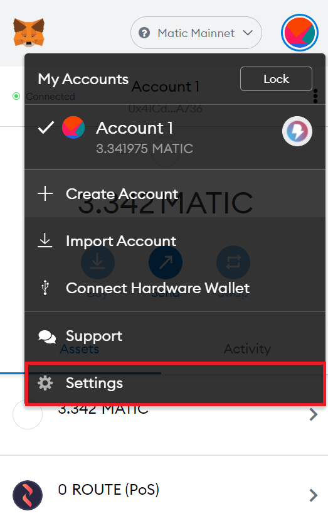Click the question mark network icon
The width and height of the screenshot is (328, 528).
coord(144,33)
